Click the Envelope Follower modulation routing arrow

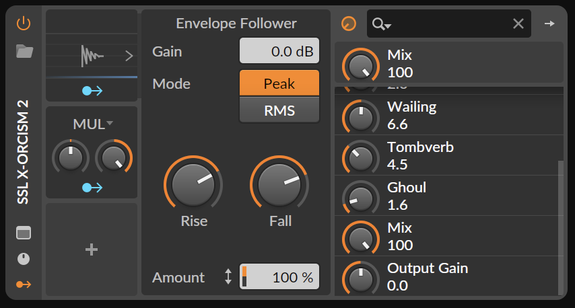[x=92, y=90]
